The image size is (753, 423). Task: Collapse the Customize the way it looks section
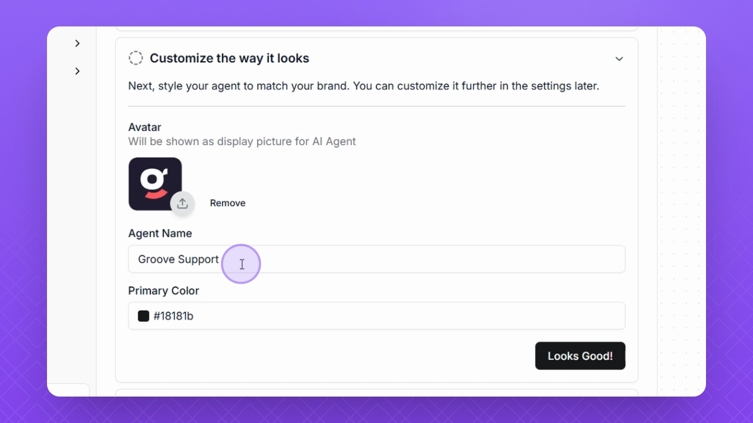click(619, 59)
